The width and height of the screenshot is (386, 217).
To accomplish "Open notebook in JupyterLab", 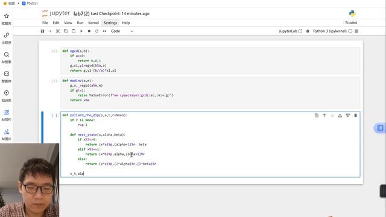I will pos(290,31).
